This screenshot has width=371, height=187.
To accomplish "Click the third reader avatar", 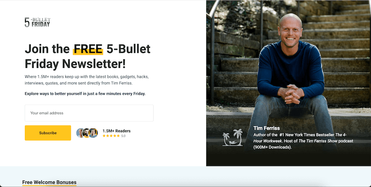I will point(93,133).
